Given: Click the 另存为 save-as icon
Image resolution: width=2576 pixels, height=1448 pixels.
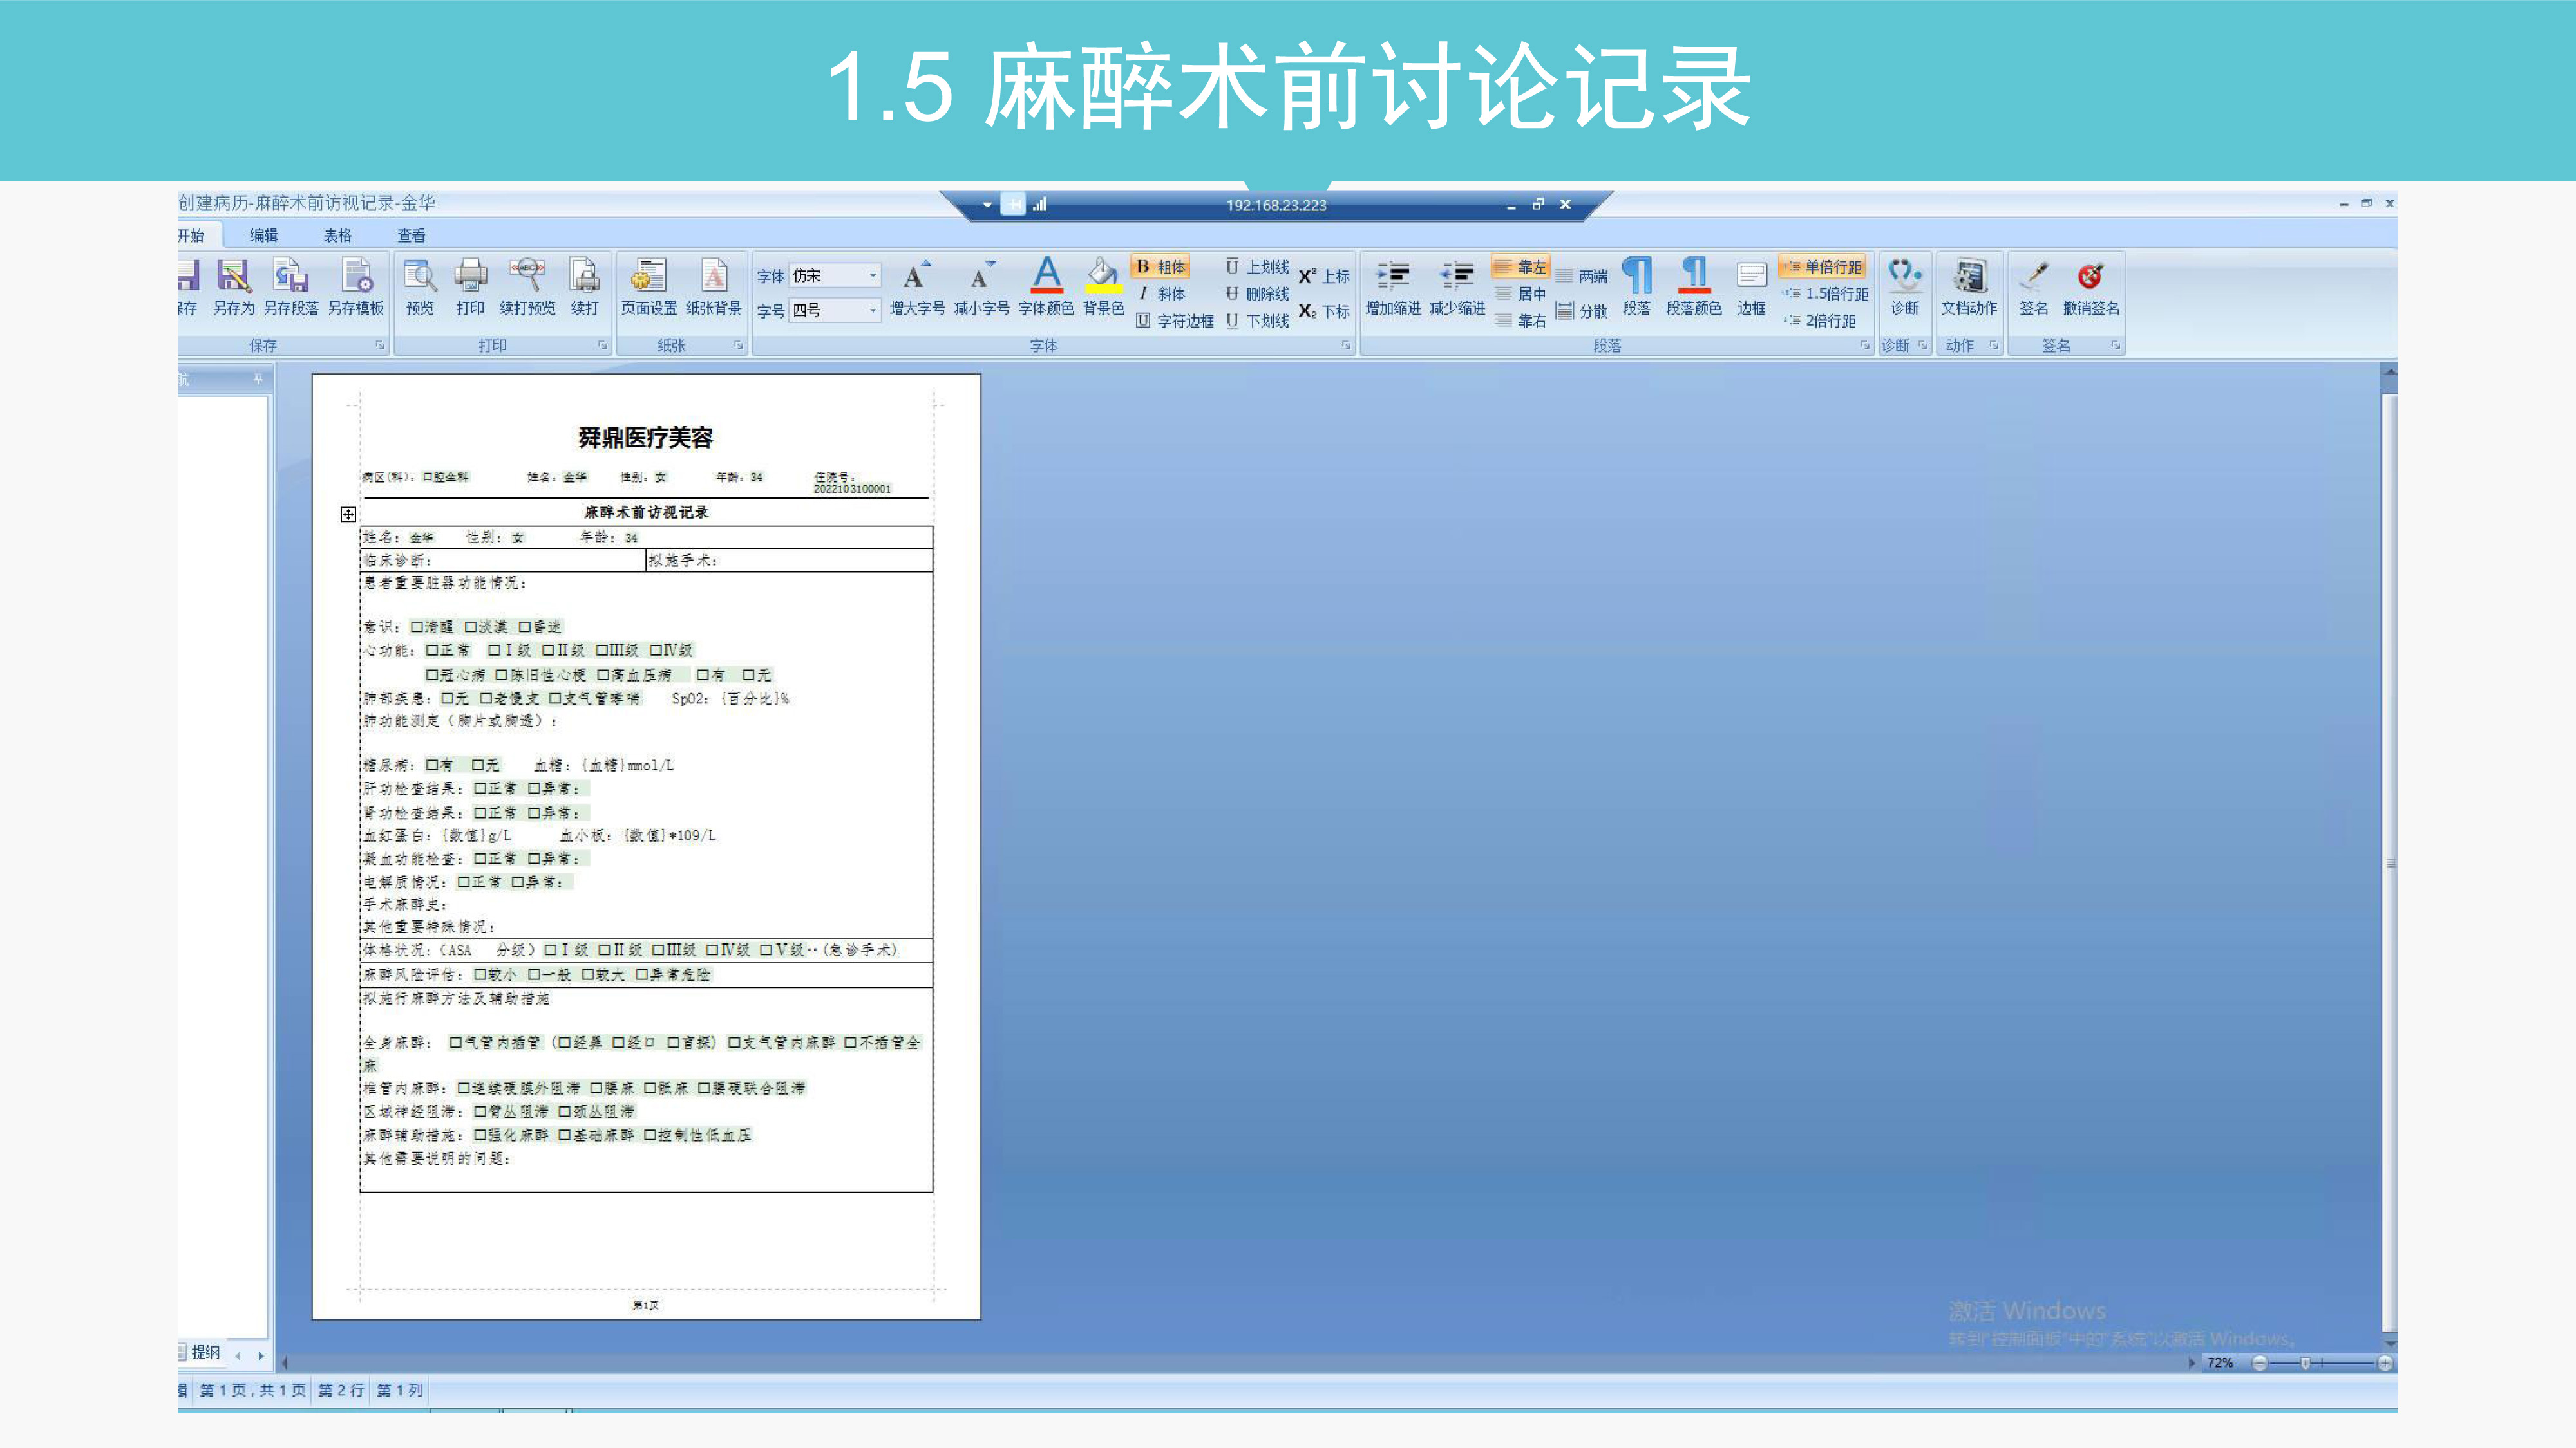Looking at the screenshot, I should (x=234, y=287).
